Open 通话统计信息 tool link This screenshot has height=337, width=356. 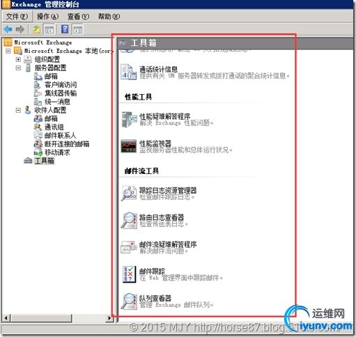(158, 69)
